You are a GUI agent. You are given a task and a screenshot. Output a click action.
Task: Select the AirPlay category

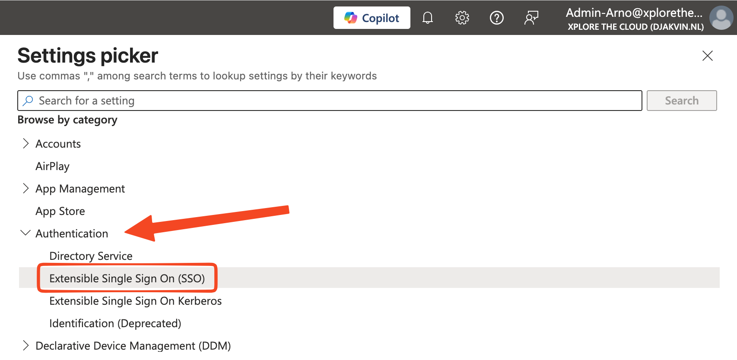[x=52, y=166]
